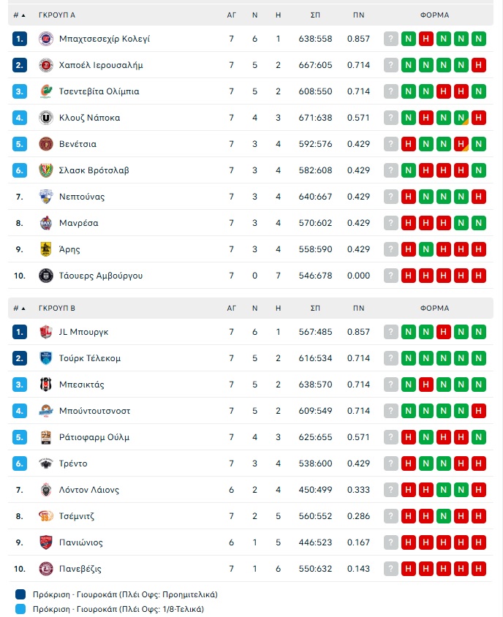Open the Τουρκ Τέλεκομ team page
This screenshot has height=617, width=503.
[x=90, y=358]
